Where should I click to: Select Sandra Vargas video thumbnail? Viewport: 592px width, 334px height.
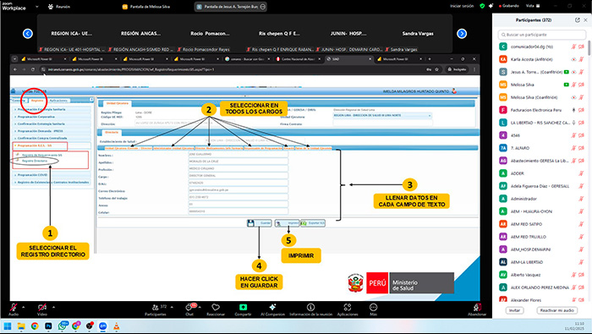(418, 34)
